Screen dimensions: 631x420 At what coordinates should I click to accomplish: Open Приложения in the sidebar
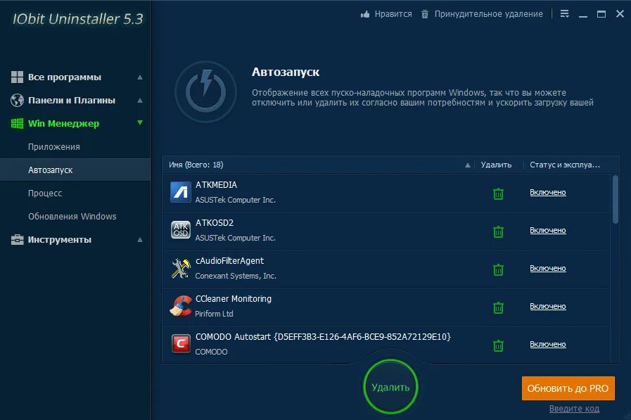[x=54, y=147]
